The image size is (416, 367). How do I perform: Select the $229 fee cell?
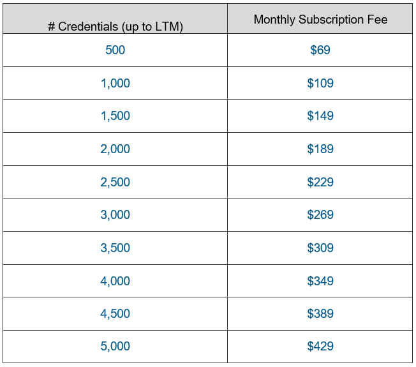pyautogui.click(x=320, y=182)
